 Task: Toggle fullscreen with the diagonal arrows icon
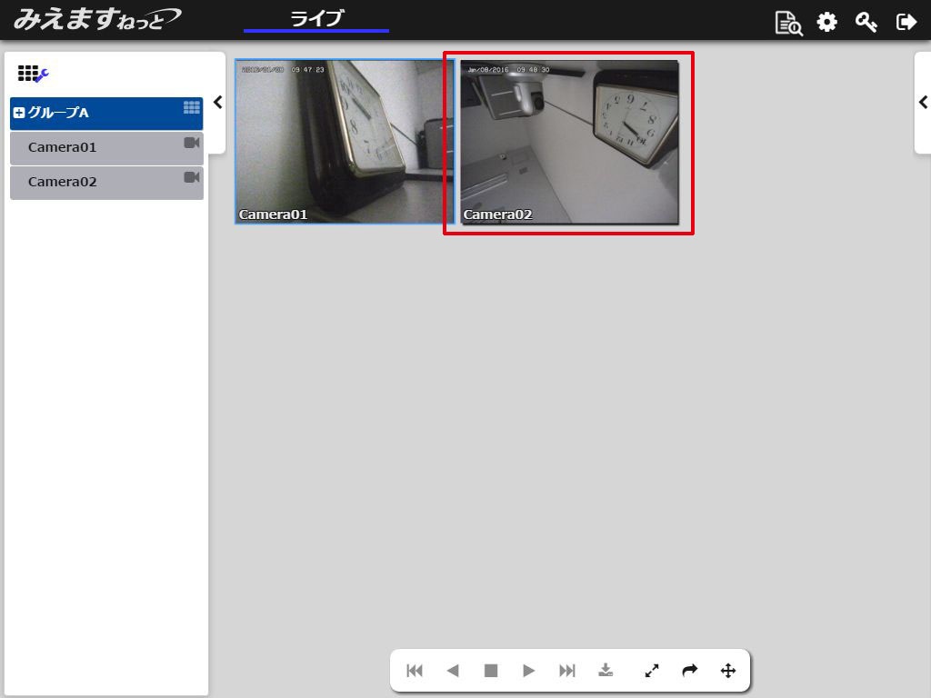[652, 671]
